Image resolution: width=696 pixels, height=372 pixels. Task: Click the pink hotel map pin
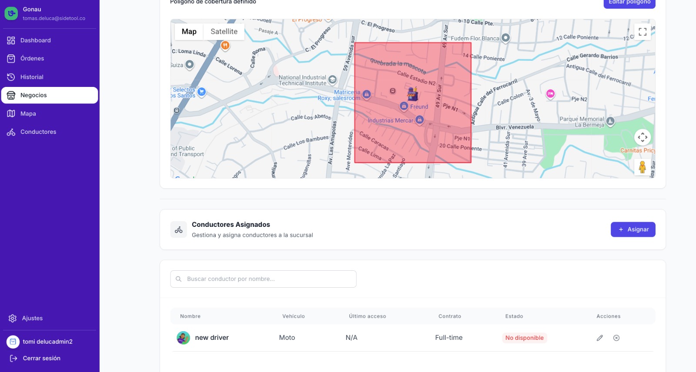[550, 93]
